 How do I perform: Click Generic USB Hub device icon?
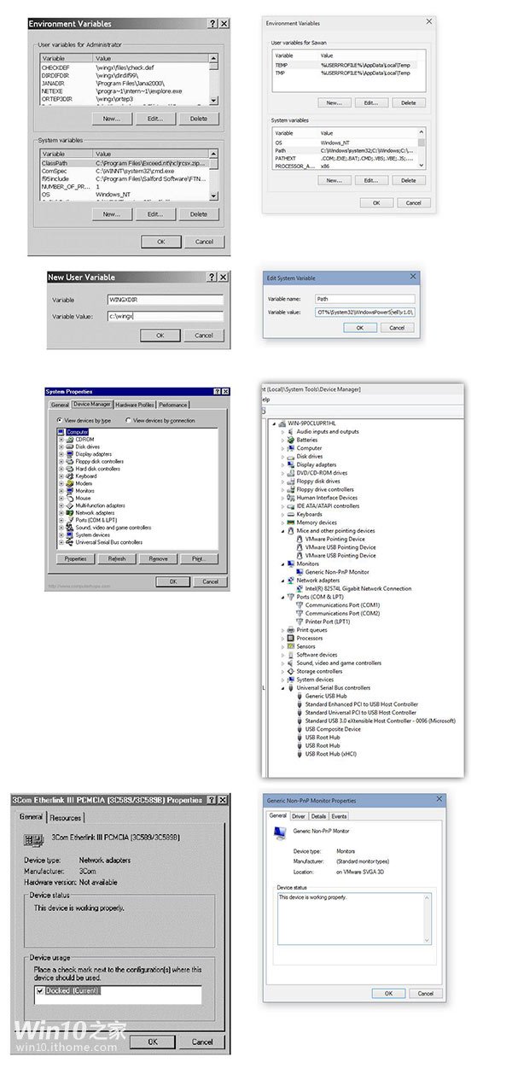click(300, 696)
